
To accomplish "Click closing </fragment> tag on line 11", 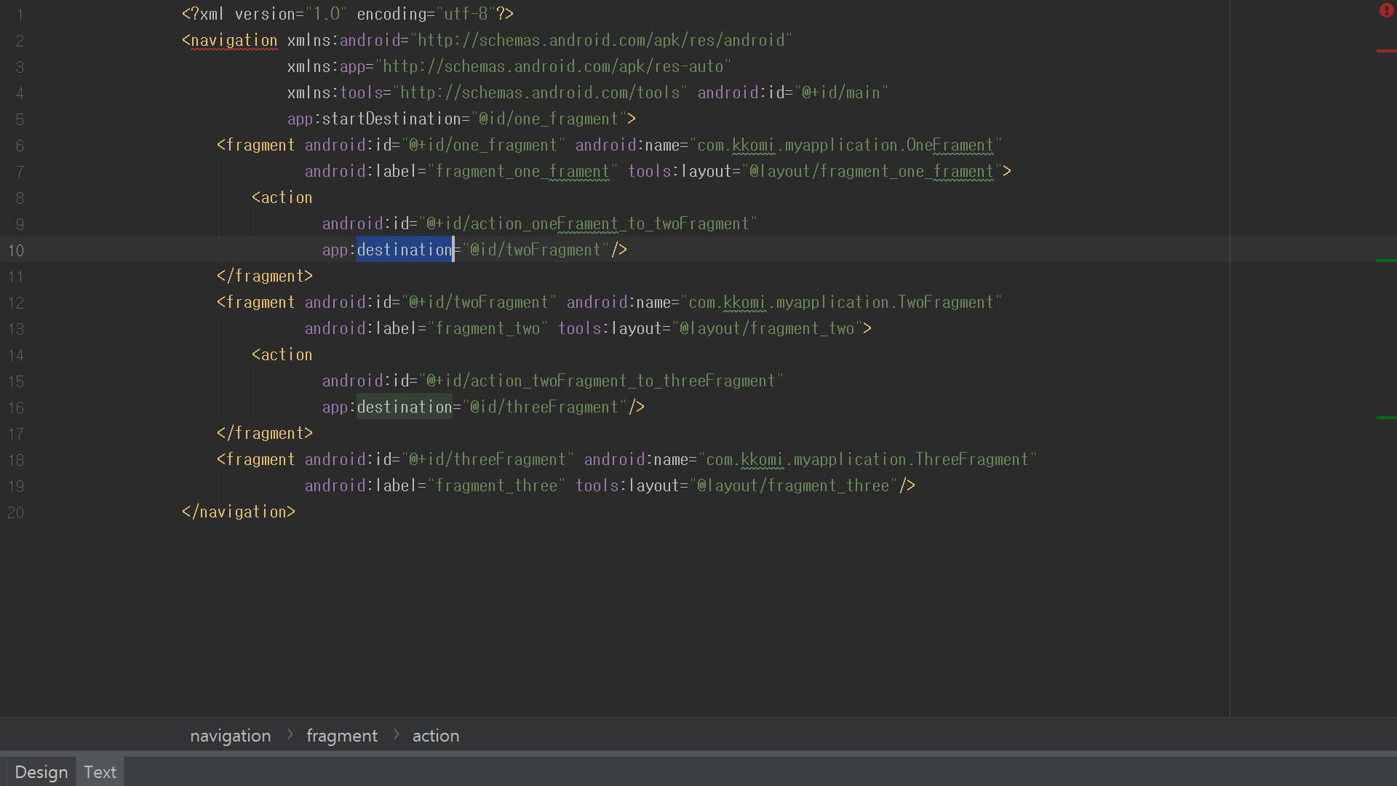I will (265, 276).
